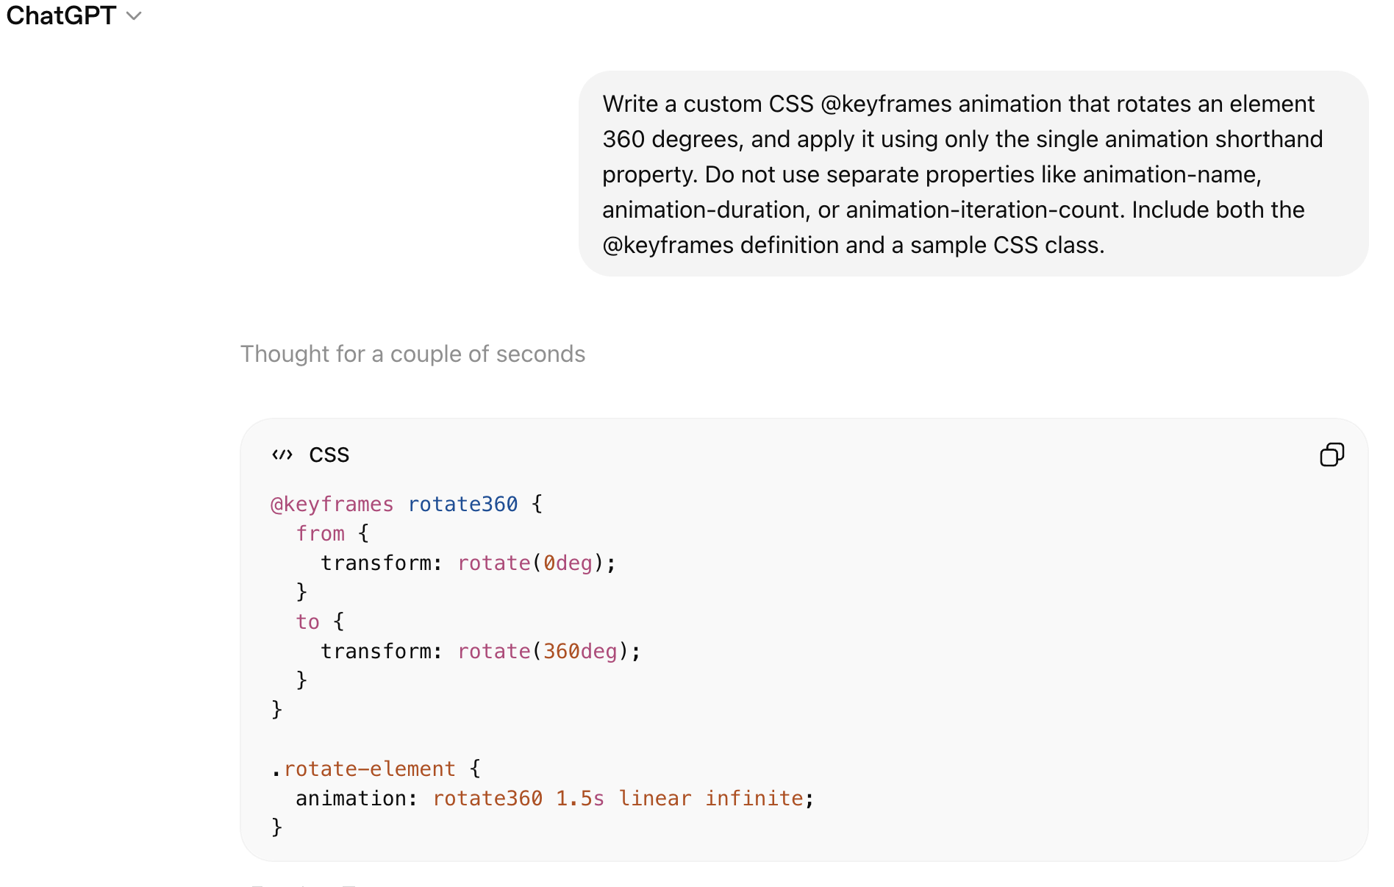The height and width of the screenshot is (887, 1394).
Task: Expand "Thought for a couple of seconds"
Action: pos(412,354)
